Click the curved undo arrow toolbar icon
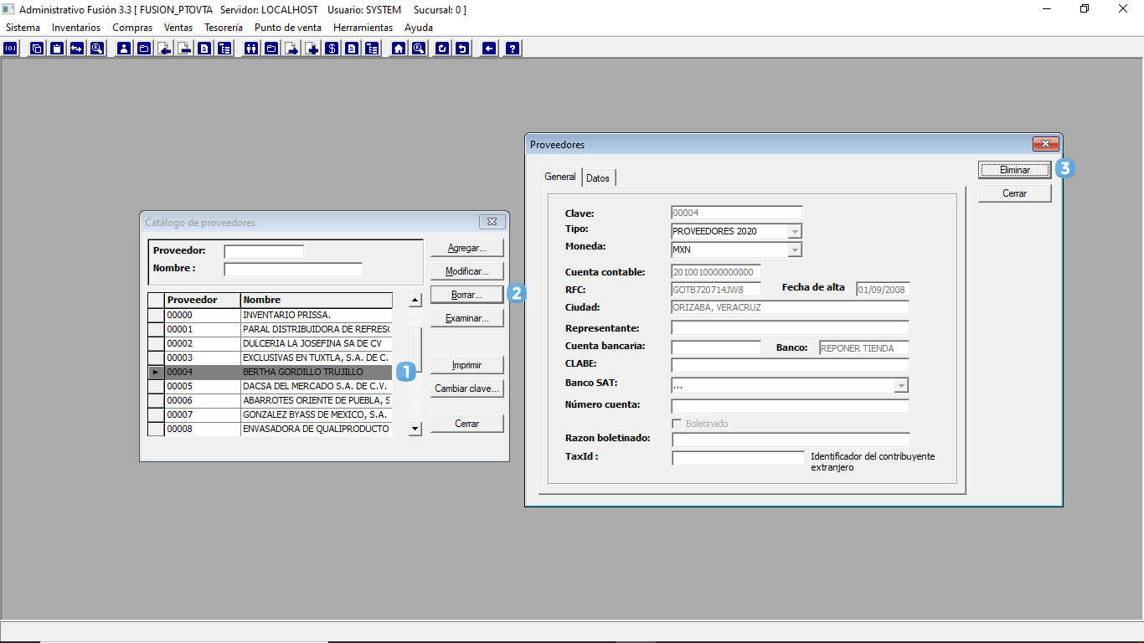Image resolution: width=1144 pixels, height=643 pixels. coord(463,49)
